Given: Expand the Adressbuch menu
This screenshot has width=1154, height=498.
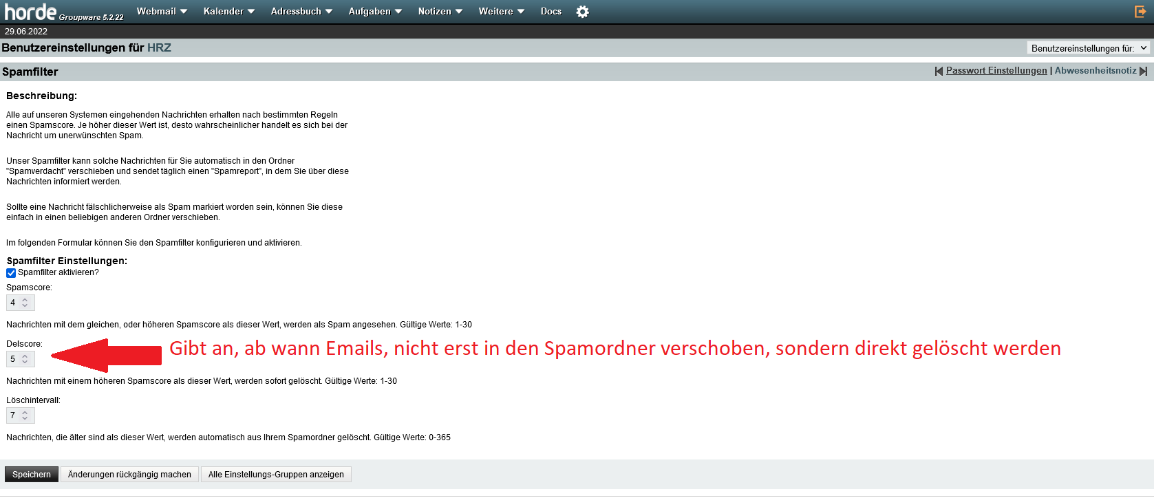Looking at the screenshot, I should (301, 12).
